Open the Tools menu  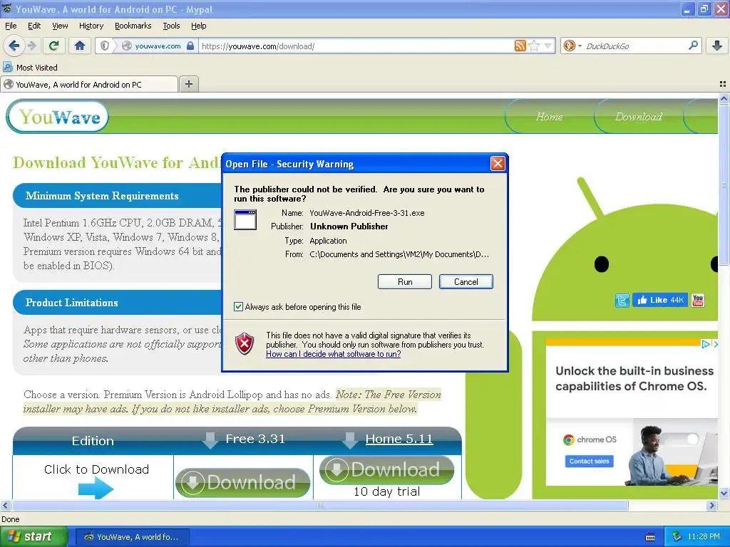[171, 26]
